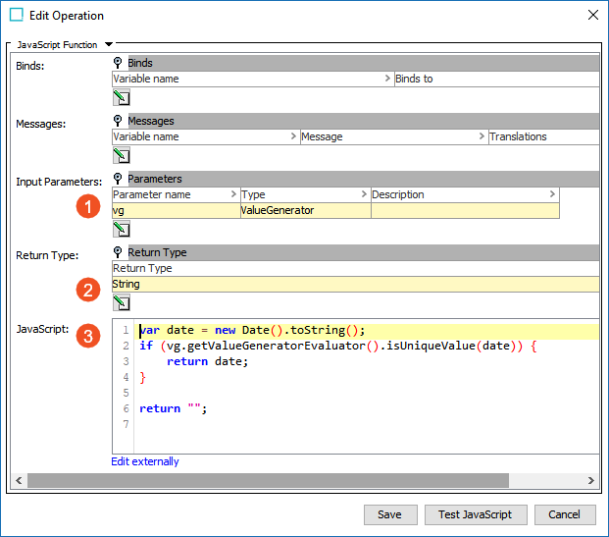The height and width of the screenshot is (537, 609).
Task: Run Test JavaScript
Action: tap(475, 514)
